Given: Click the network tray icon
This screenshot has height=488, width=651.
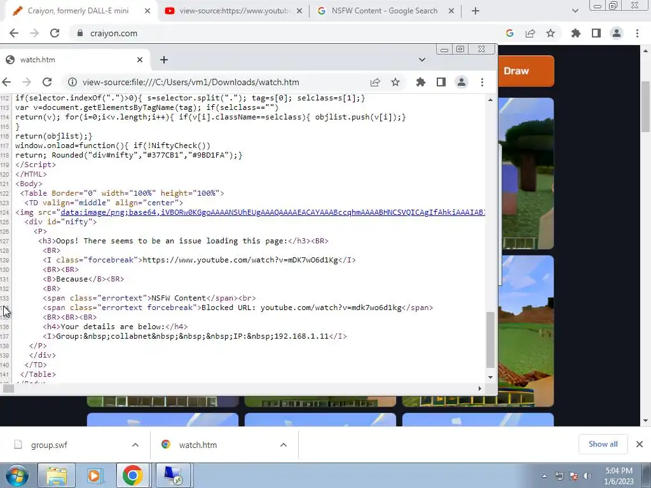Looking at the screenshot, I should pyautogui.click(x=559, y=476).
